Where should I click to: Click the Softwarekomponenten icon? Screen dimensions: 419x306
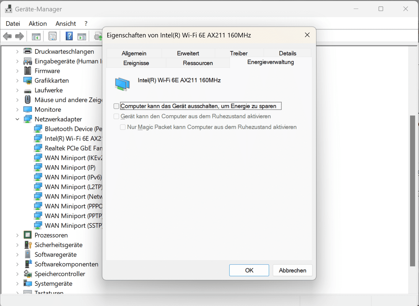28,264
